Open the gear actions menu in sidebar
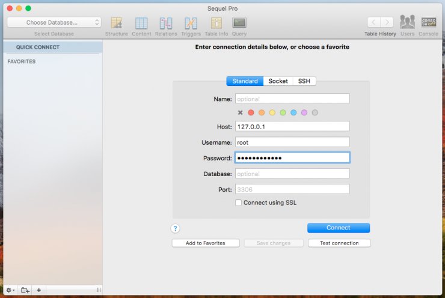The image size is (445, 298). [x=10, y=290]
